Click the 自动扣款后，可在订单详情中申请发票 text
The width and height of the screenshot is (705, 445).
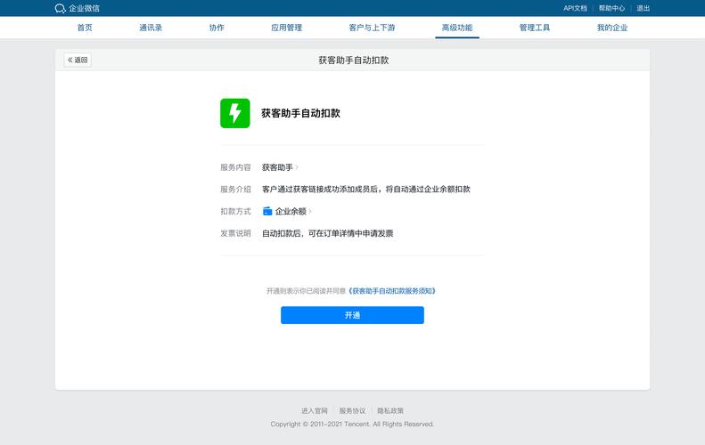pos(327,233)
